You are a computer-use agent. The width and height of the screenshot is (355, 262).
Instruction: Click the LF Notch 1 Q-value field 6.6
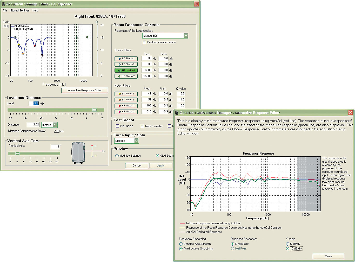[181, 93]
